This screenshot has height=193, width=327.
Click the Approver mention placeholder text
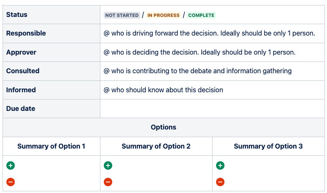coord(200,52)
